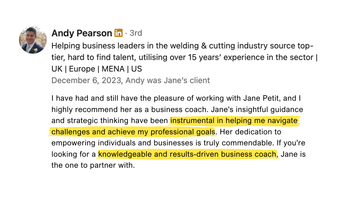Open Andy Pearson's profile photo
The height and width of the screenshot is (199, 344).
coord(33,40)
